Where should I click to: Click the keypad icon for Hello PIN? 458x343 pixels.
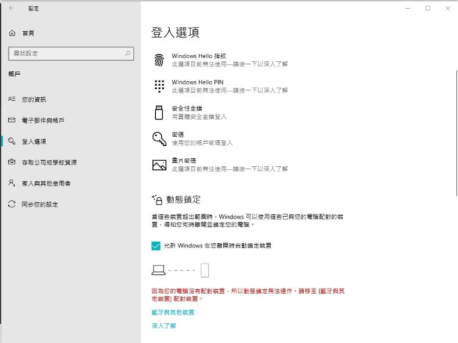(159, 86)
